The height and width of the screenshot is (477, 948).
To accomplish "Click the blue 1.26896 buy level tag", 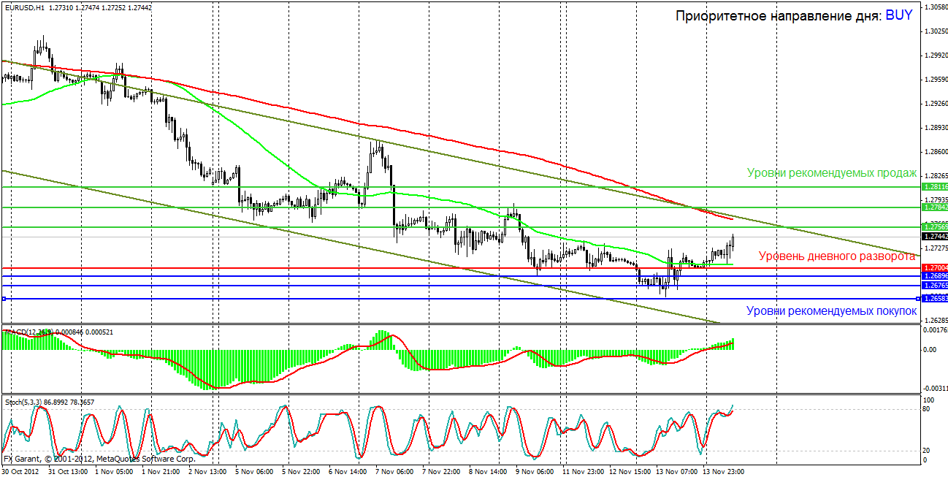I will [x=935, y=276].
